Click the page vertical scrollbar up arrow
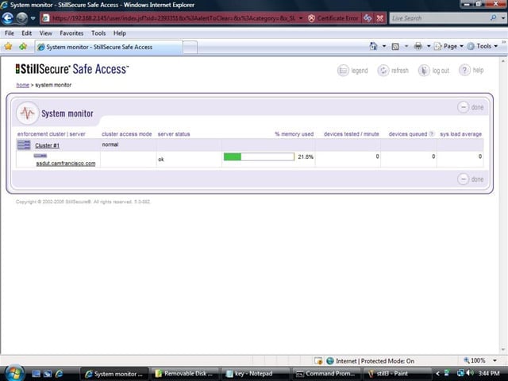508x381 pixels. pyautogui.click(x=503, y=61)
